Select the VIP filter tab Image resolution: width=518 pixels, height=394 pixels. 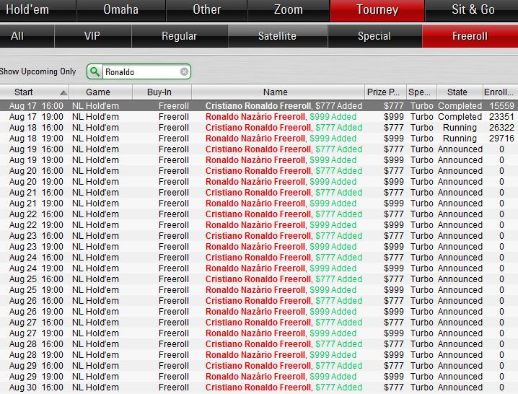point(93,36)
